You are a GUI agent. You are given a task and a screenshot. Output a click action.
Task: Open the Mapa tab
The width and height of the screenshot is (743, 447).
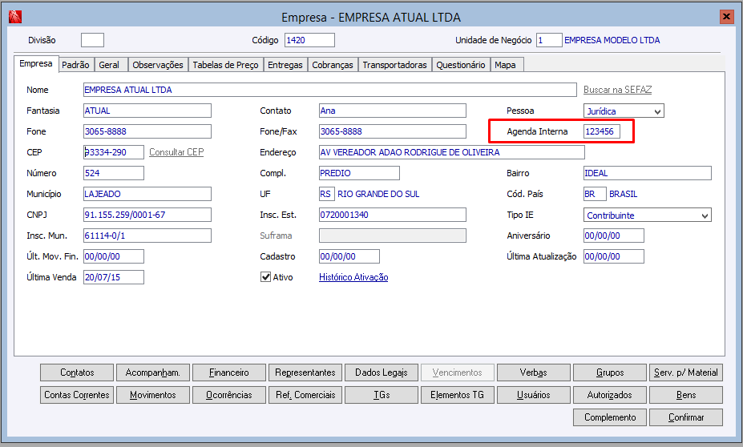505,65
